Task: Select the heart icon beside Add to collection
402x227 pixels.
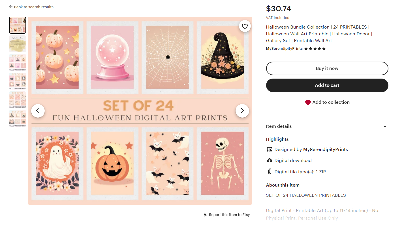Action: coord(308,102)
